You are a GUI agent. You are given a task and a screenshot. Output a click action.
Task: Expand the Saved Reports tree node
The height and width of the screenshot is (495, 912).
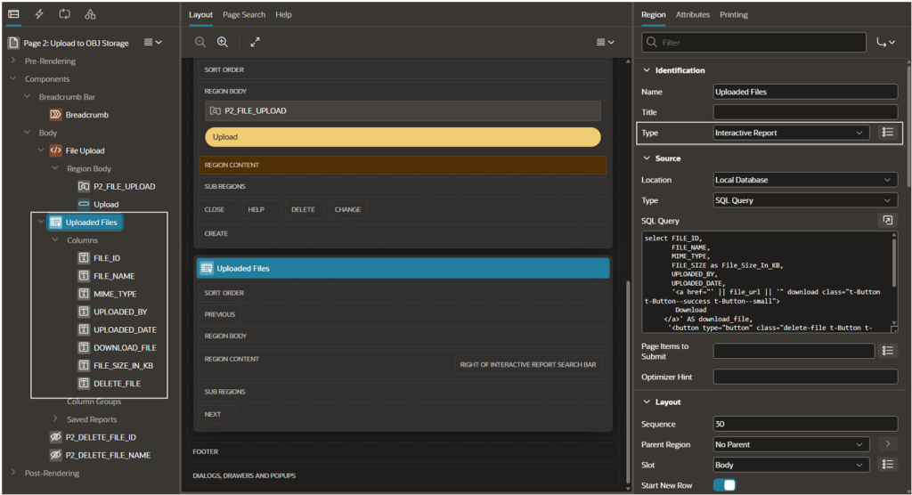click(x=55, y=418)
